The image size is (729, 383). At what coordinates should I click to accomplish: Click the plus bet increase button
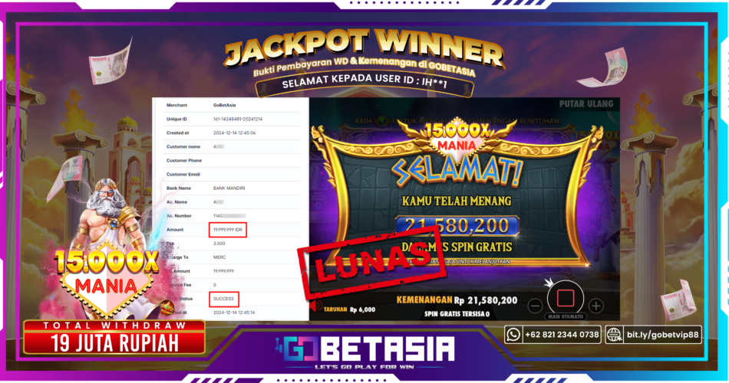596,306
